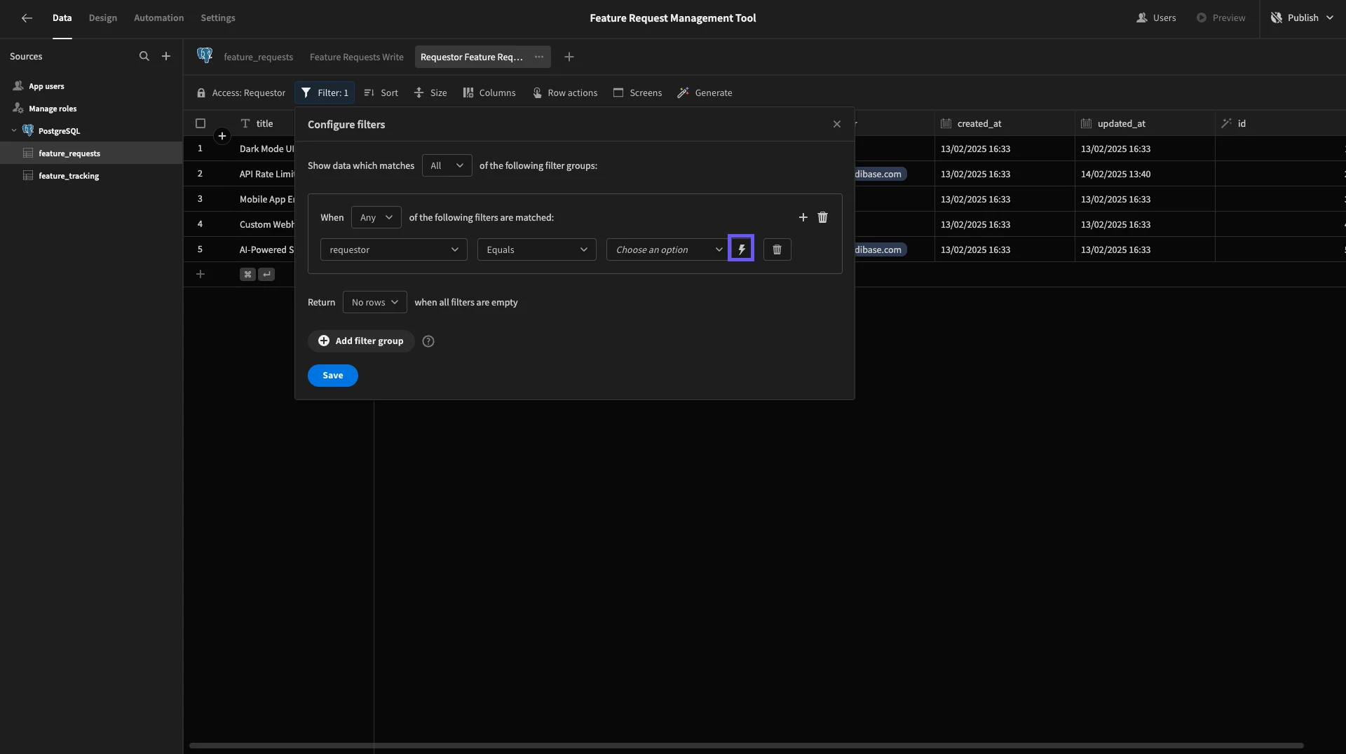Click the updated_at column header
Viewport: 1346px width, 754px height.
[x=1144, y=123]
